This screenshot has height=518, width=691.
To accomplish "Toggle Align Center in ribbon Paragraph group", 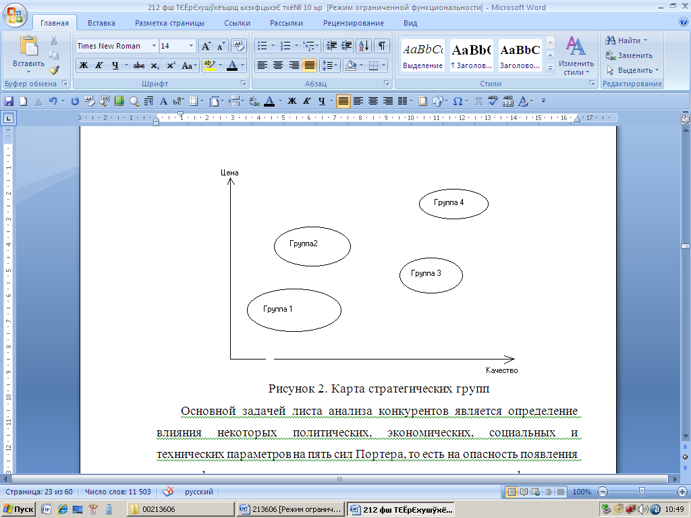I will click(277, 65).
